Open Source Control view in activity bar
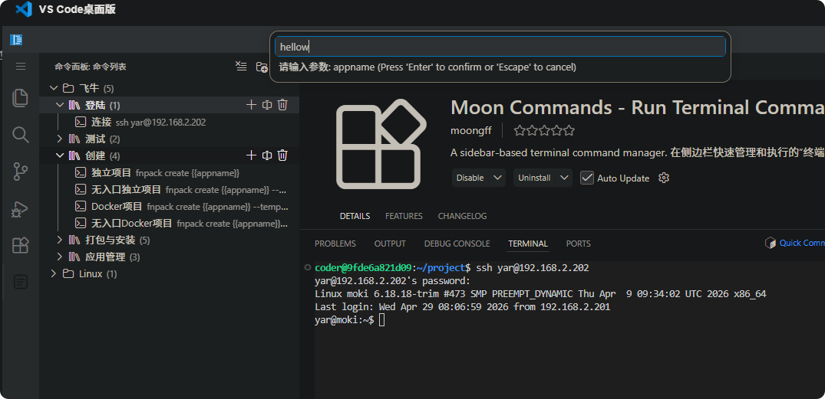Image resolution: width=825 pixels, height=399 pixels. (x=20, y=172)
